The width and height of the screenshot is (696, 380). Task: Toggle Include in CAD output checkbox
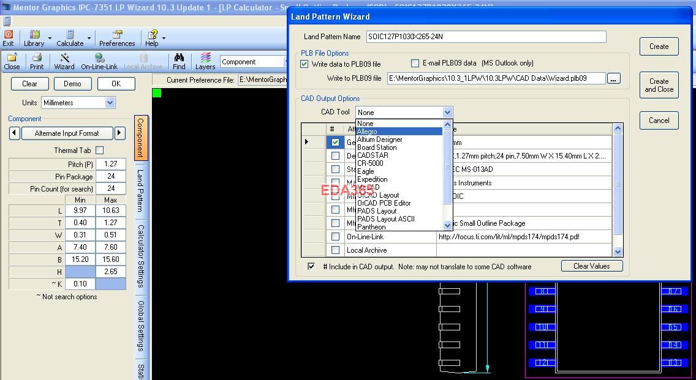click(x=312, y=266)
